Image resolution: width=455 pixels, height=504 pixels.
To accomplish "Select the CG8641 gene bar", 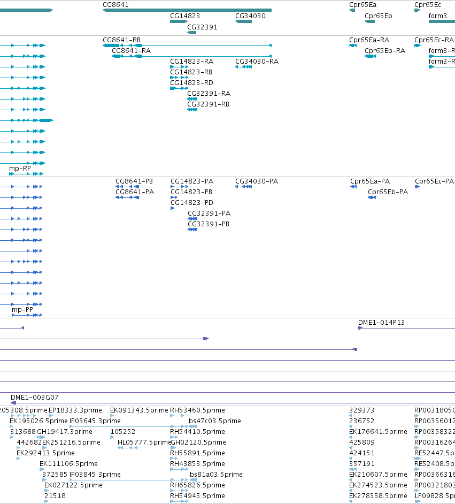I will [x=187, y=10].
